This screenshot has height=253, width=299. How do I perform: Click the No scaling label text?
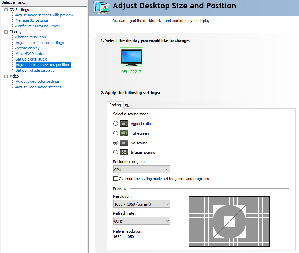[x=139, y=143]
